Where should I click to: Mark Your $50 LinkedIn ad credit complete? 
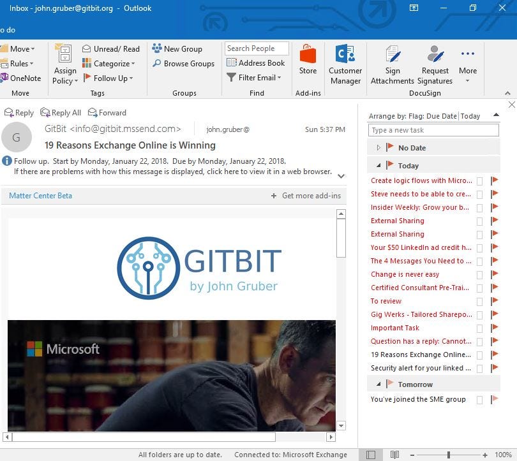479,248
